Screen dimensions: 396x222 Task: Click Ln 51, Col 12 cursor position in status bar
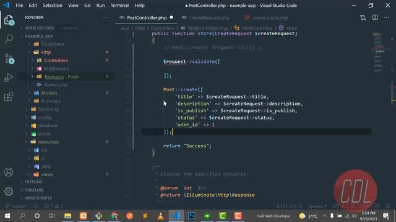point(290,206)
